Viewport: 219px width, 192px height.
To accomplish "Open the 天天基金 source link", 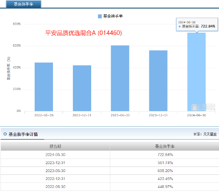I will (210, 134).
